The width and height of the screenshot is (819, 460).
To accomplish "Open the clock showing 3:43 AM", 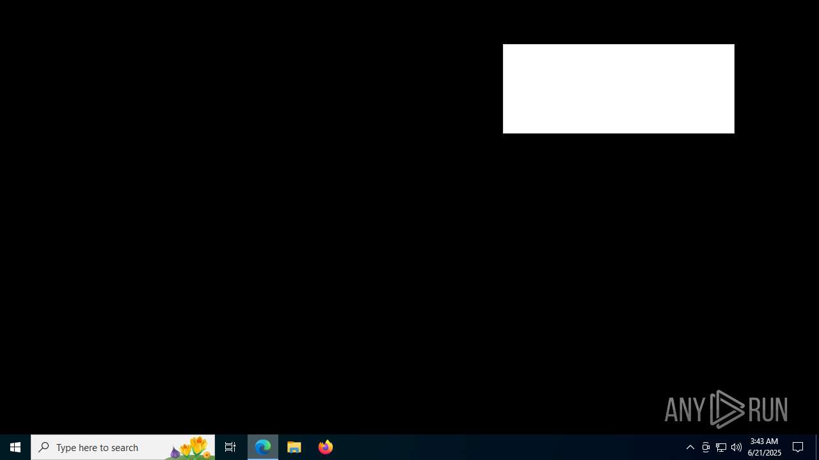I will pyautogui.click(x=764, y=447).
